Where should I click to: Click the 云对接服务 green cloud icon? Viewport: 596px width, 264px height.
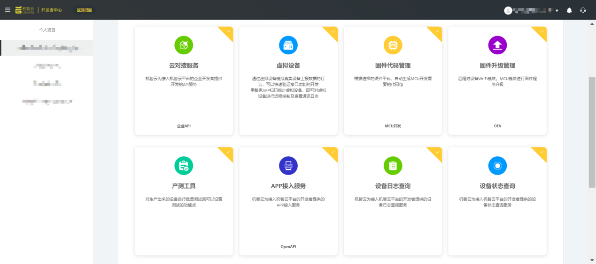pos(184,45)
